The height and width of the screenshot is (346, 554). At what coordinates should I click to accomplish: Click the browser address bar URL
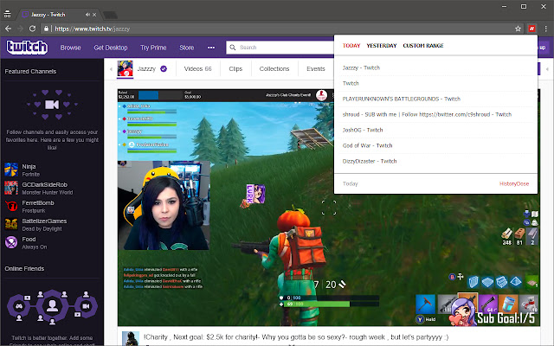point(93,29)
